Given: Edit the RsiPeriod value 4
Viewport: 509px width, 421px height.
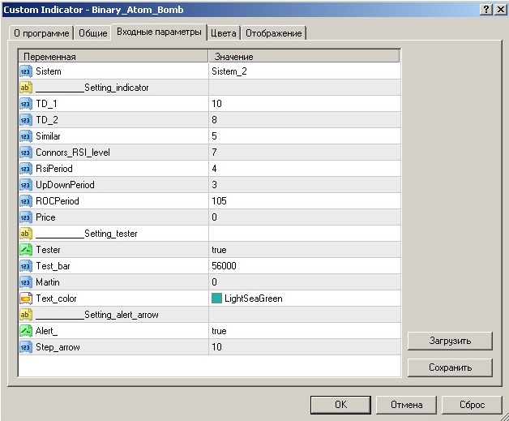Looking at the screenshot, I should click(305, 169).
